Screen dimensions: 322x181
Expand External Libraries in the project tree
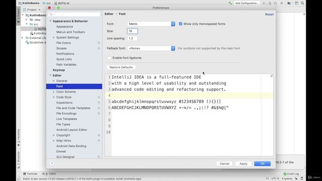coord(23,38)
